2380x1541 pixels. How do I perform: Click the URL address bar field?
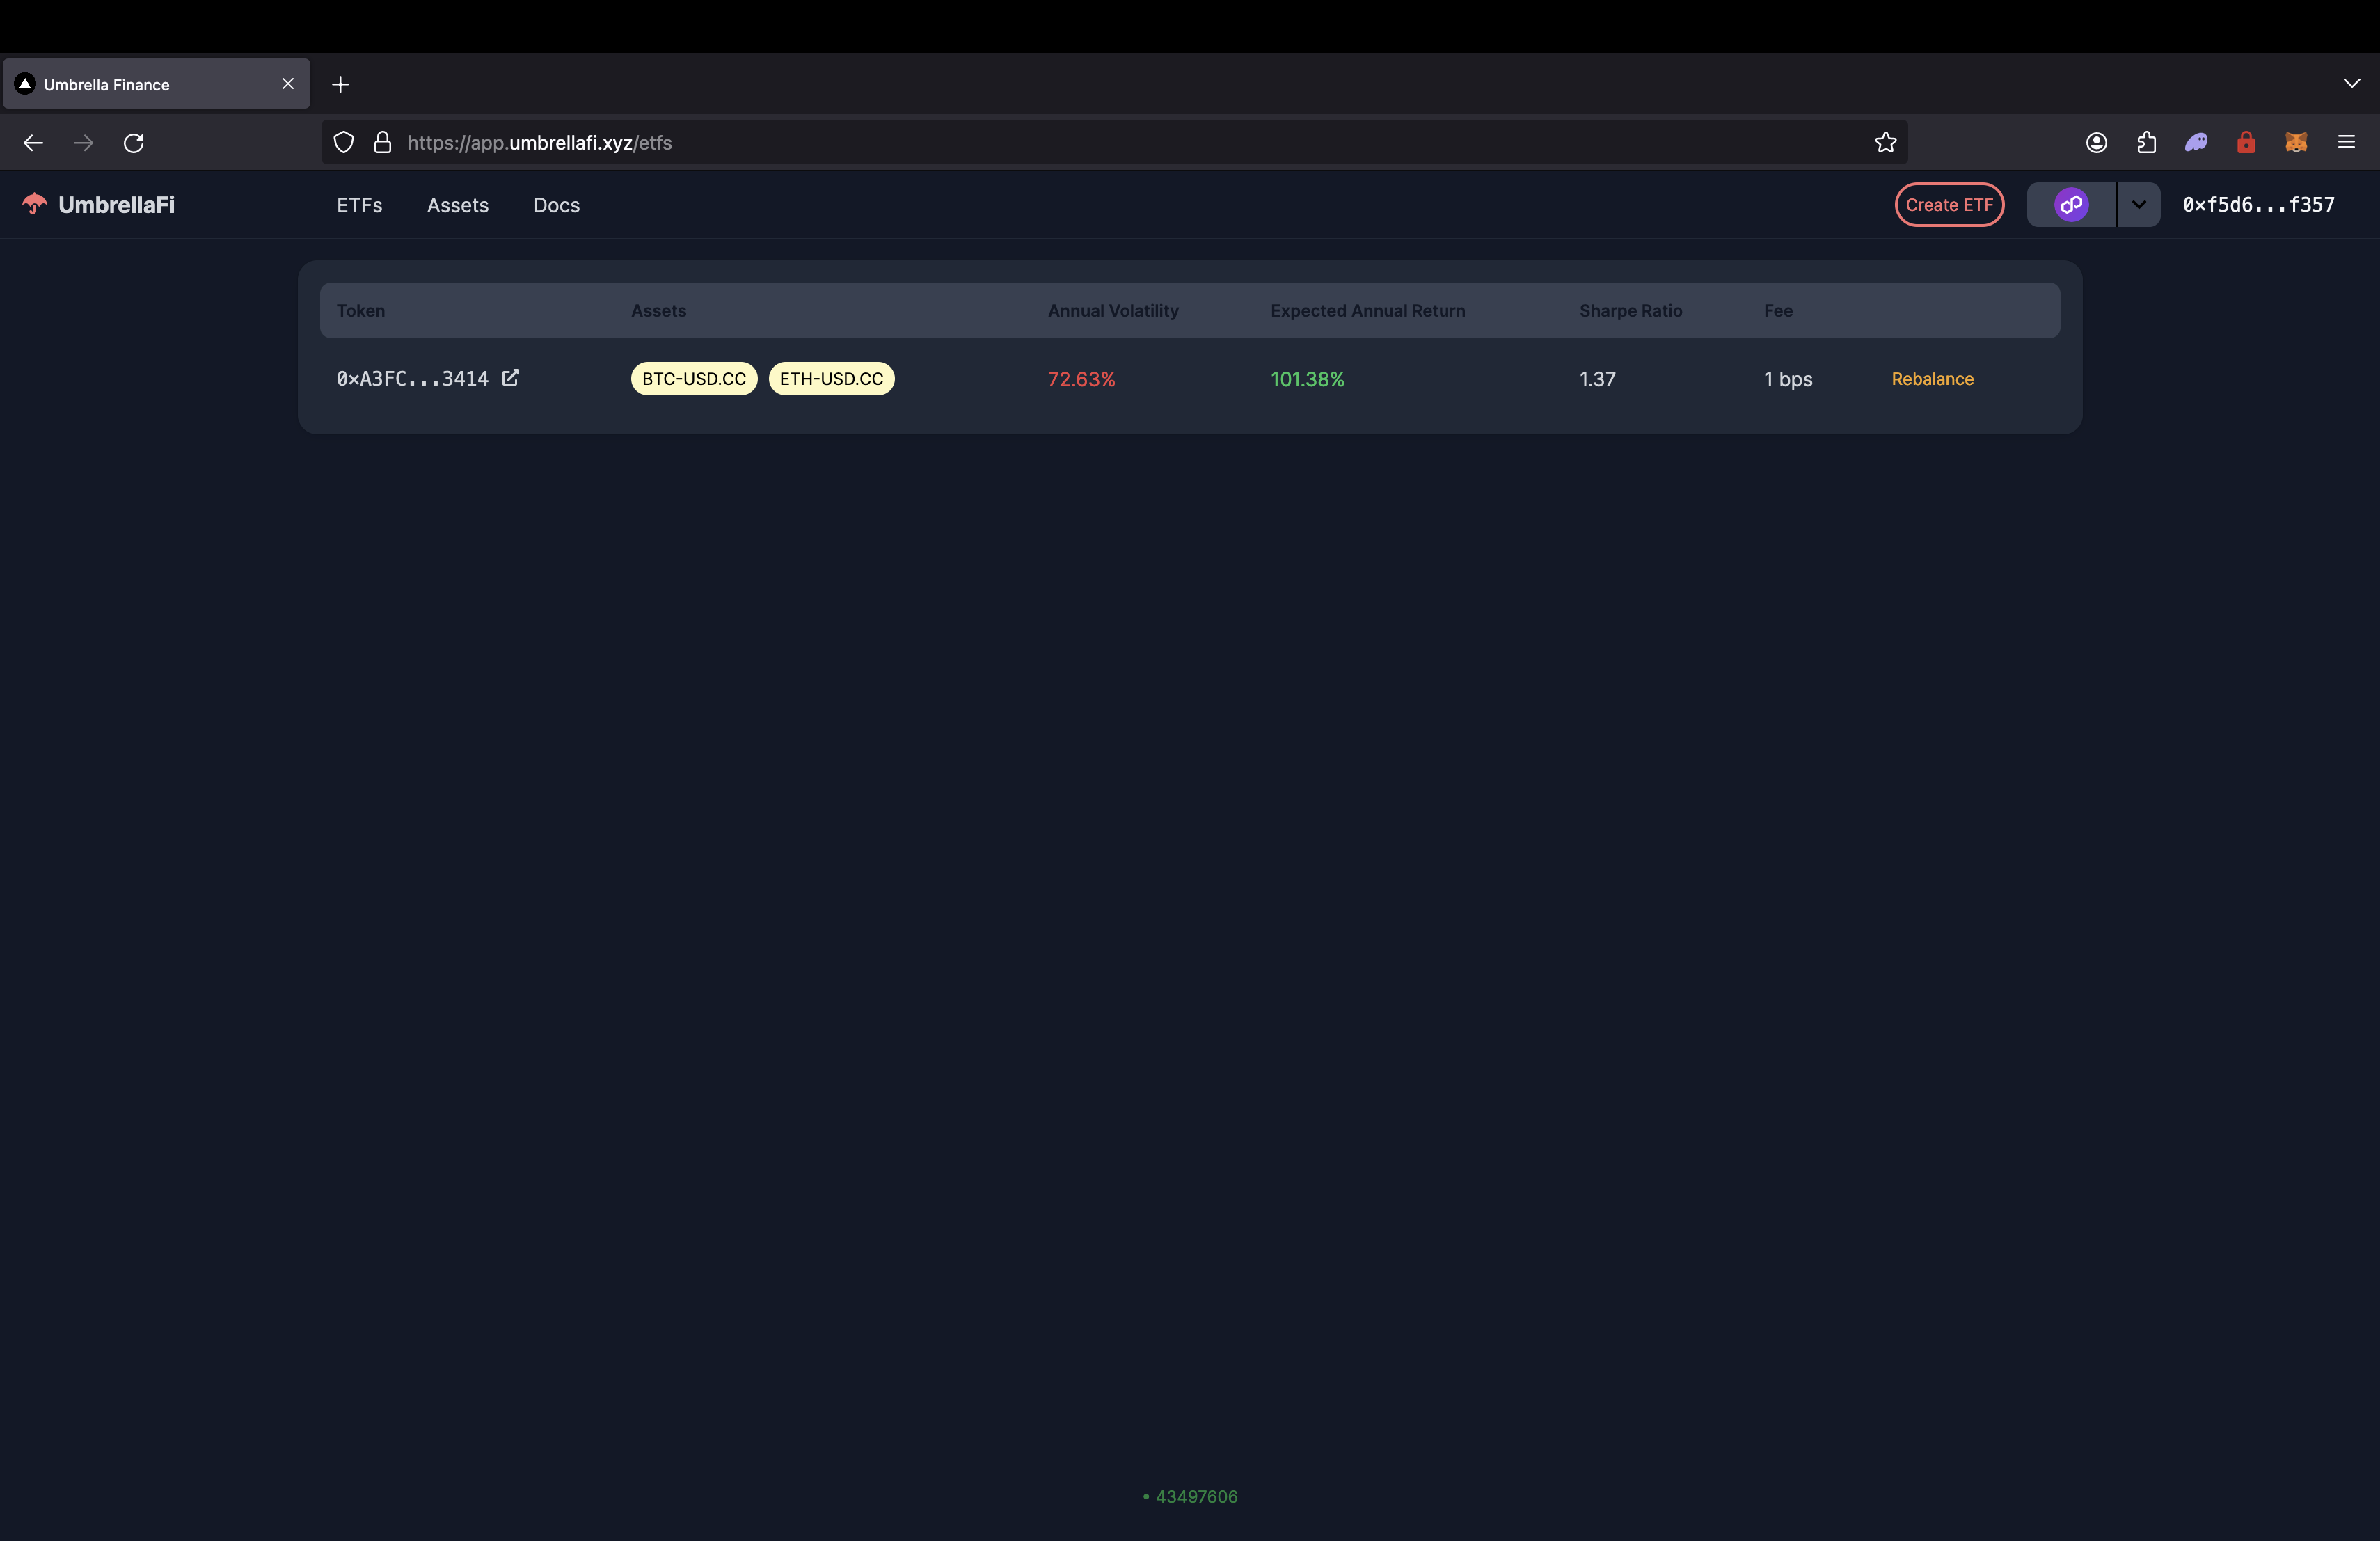[1100, 143]
